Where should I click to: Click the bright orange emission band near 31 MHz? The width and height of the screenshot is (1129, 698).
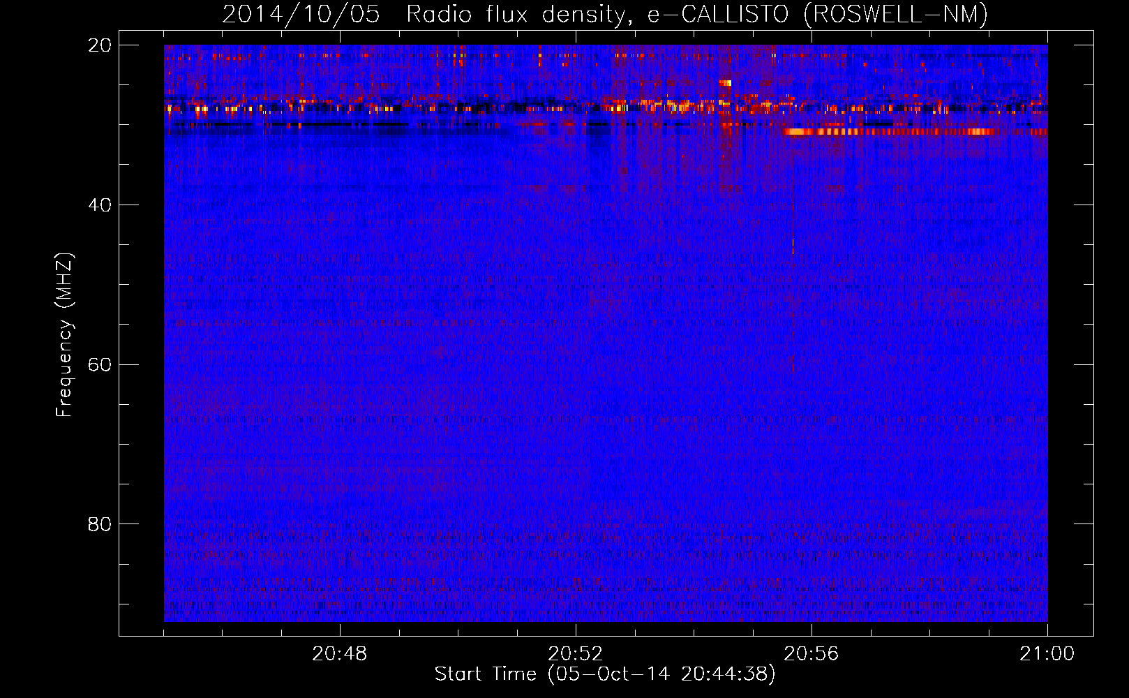[915, 131]
